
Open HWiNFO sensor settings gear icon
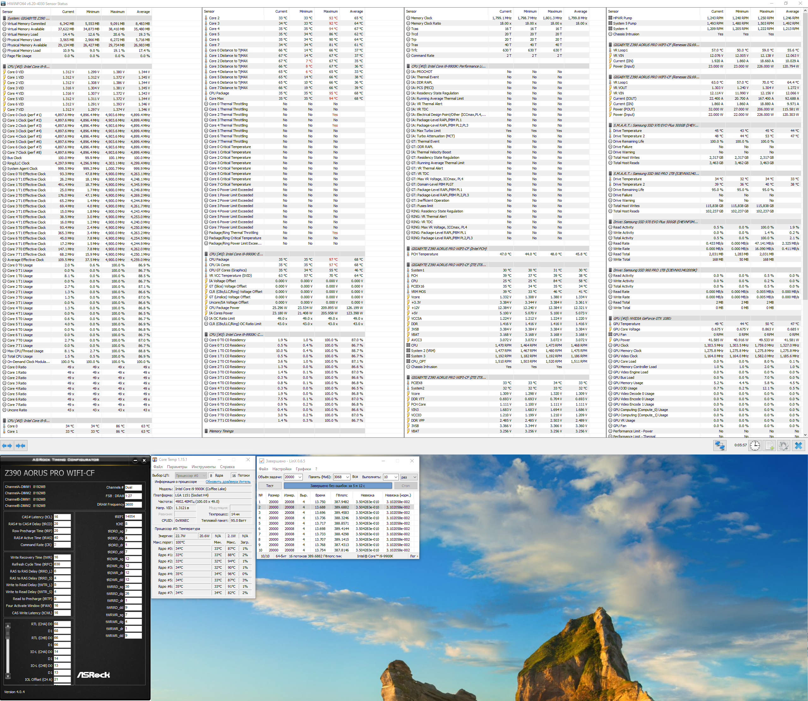pos(783,445)
